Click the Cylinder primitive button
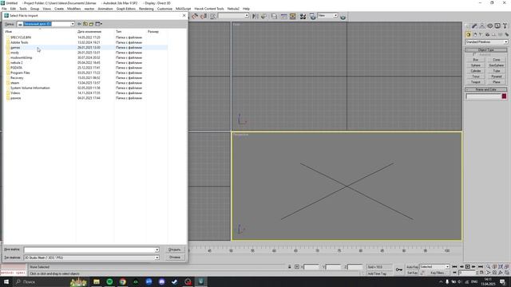511x287 pixels. coord(476,71)
